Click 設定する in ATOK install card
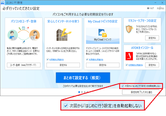This screenshot has height=116, width=166. (x=152, y=65)
